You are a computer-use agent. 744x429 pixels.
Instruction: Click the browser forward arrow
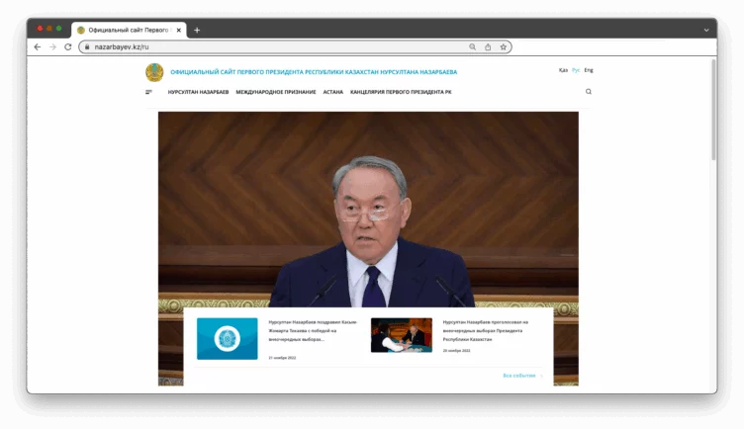point(52,46)
